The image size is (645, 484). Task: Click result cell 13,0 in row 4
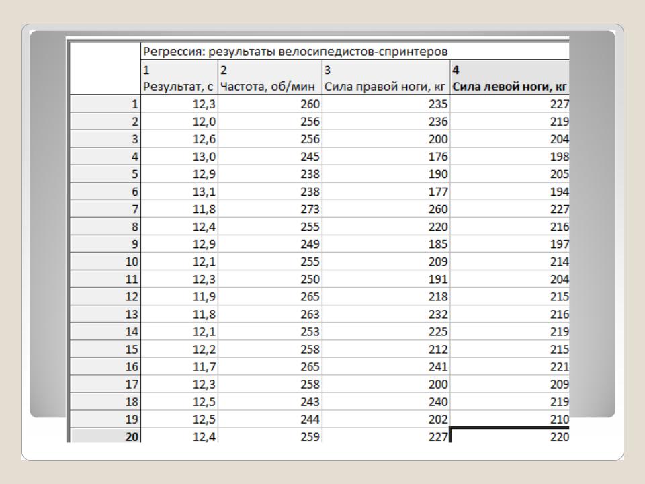(x=179, y=157)
